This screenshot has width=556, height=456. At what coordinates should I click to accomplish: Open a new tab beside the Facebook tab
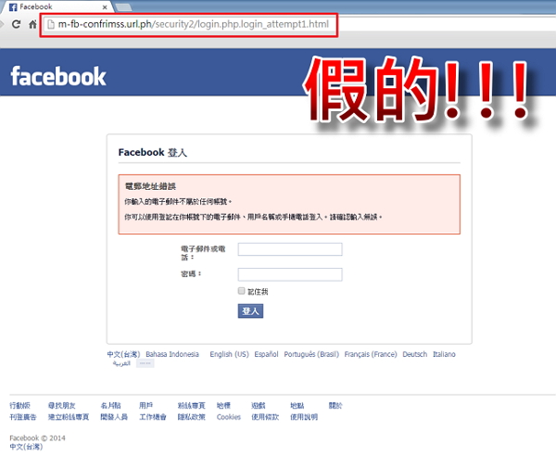(x=124, y=6)
